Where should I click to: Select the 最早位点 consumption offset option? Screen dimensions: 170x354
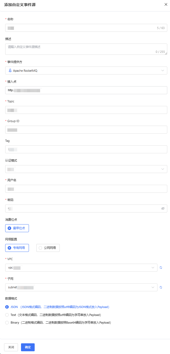pyautogui.click(x=17, y=228)
